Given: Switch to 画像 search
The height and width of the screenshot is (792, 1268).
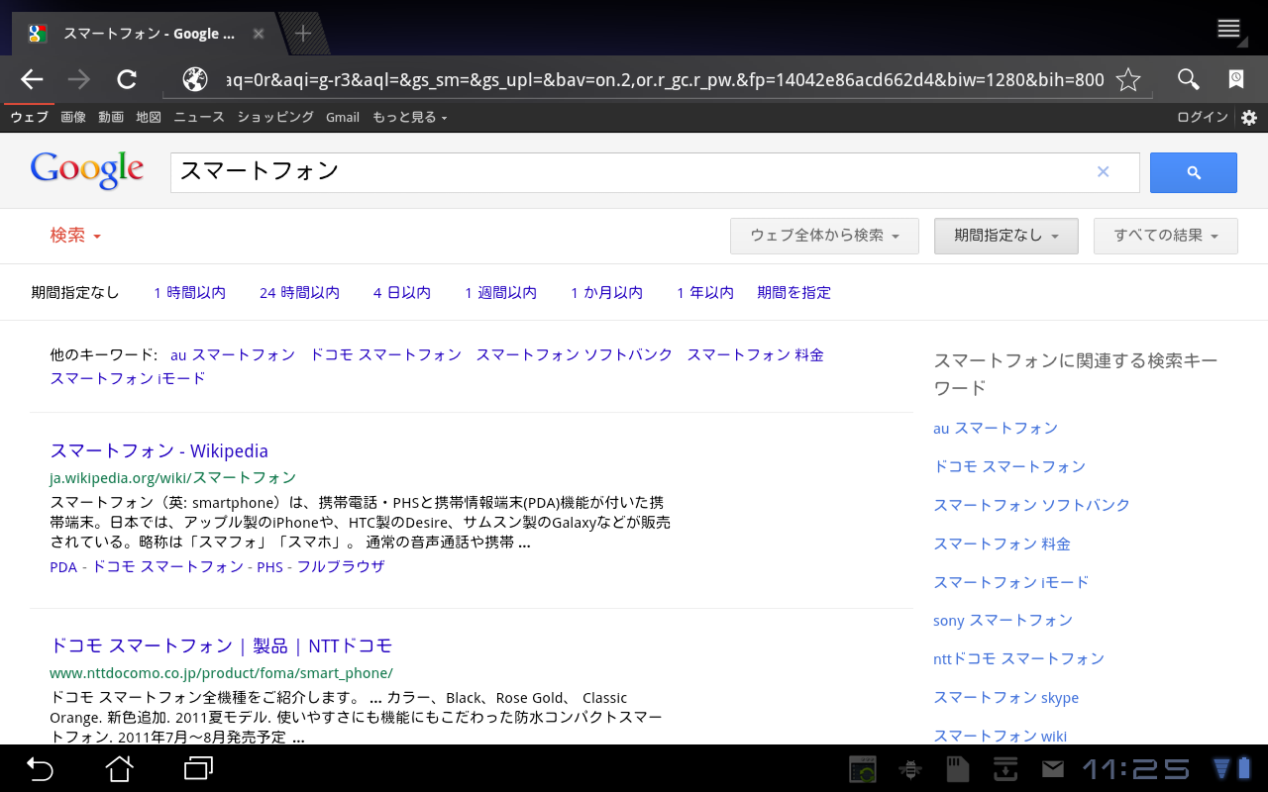Looking at the screenshot, I should pos(73,117).
